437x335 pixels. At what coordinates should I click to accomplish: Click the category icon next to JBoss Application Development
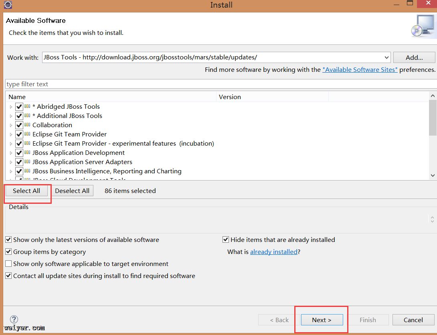(x=27, y=152)
